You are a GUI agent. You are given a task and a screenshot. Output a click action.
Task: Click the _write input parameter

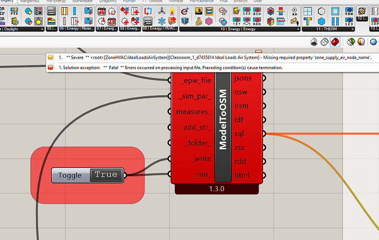(x=202, y=159)
